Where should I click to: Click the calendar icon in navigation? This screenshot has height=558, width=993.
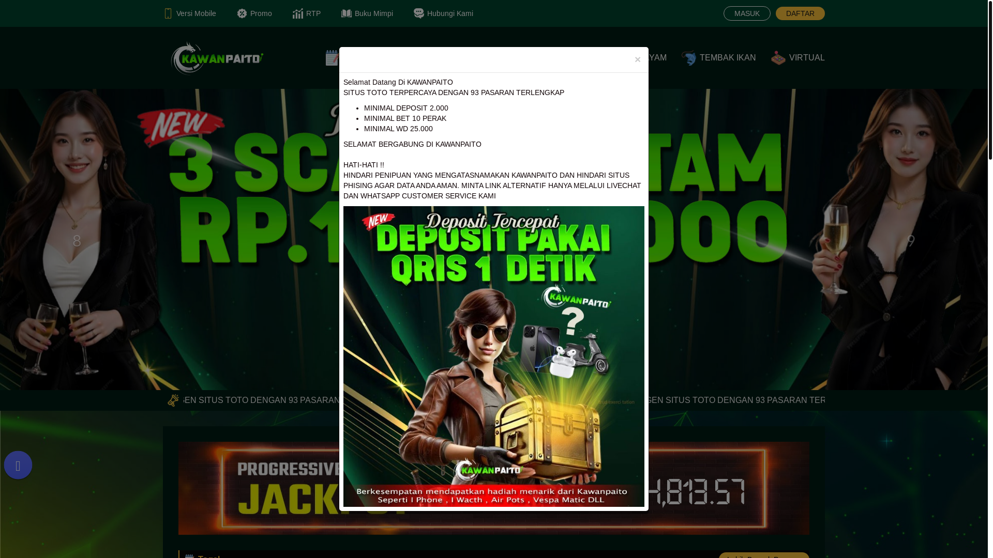pyautogui.click(x=333, y=58)
